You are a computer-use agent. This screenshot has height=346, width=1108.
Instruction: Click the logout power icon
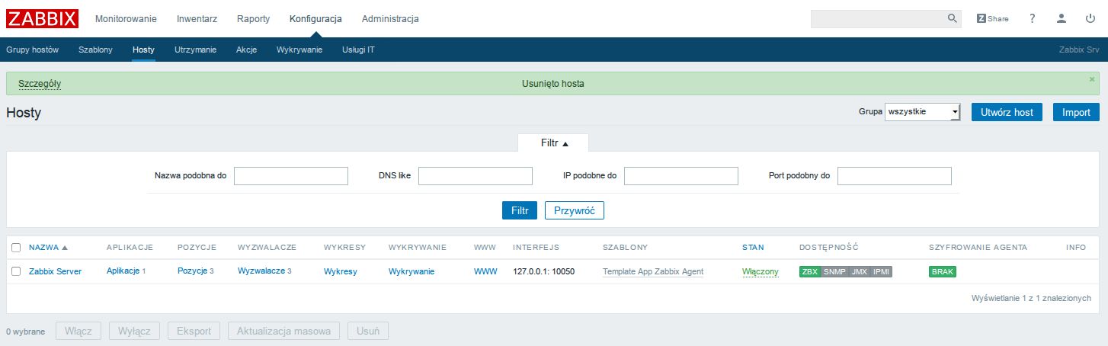pyautogui.click(x=1090, y=18)
